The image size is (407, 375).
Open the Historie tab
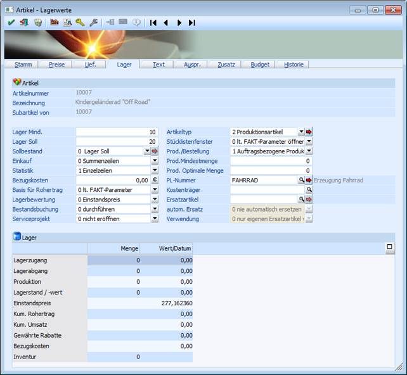tap(293, 64)
